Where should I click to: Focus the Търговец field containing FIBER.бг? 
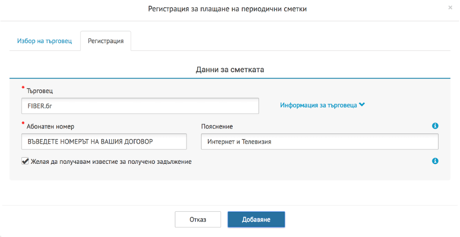tap(140, 106)
